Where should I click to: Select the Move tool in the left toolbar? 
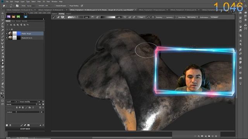[3, 13]
